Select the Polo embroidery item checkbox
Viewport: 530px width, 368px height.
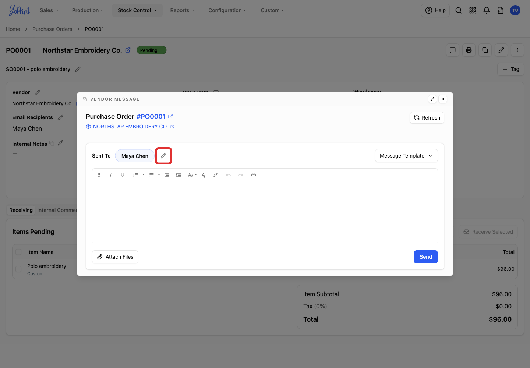point(18,269)
